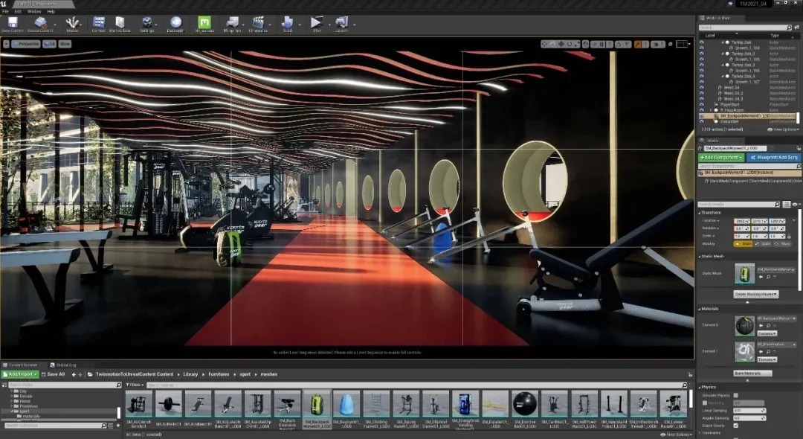The width and height of the screenshot is (803, 439).
Task: Select the Content Browser tab
Action: pos(21,365)
